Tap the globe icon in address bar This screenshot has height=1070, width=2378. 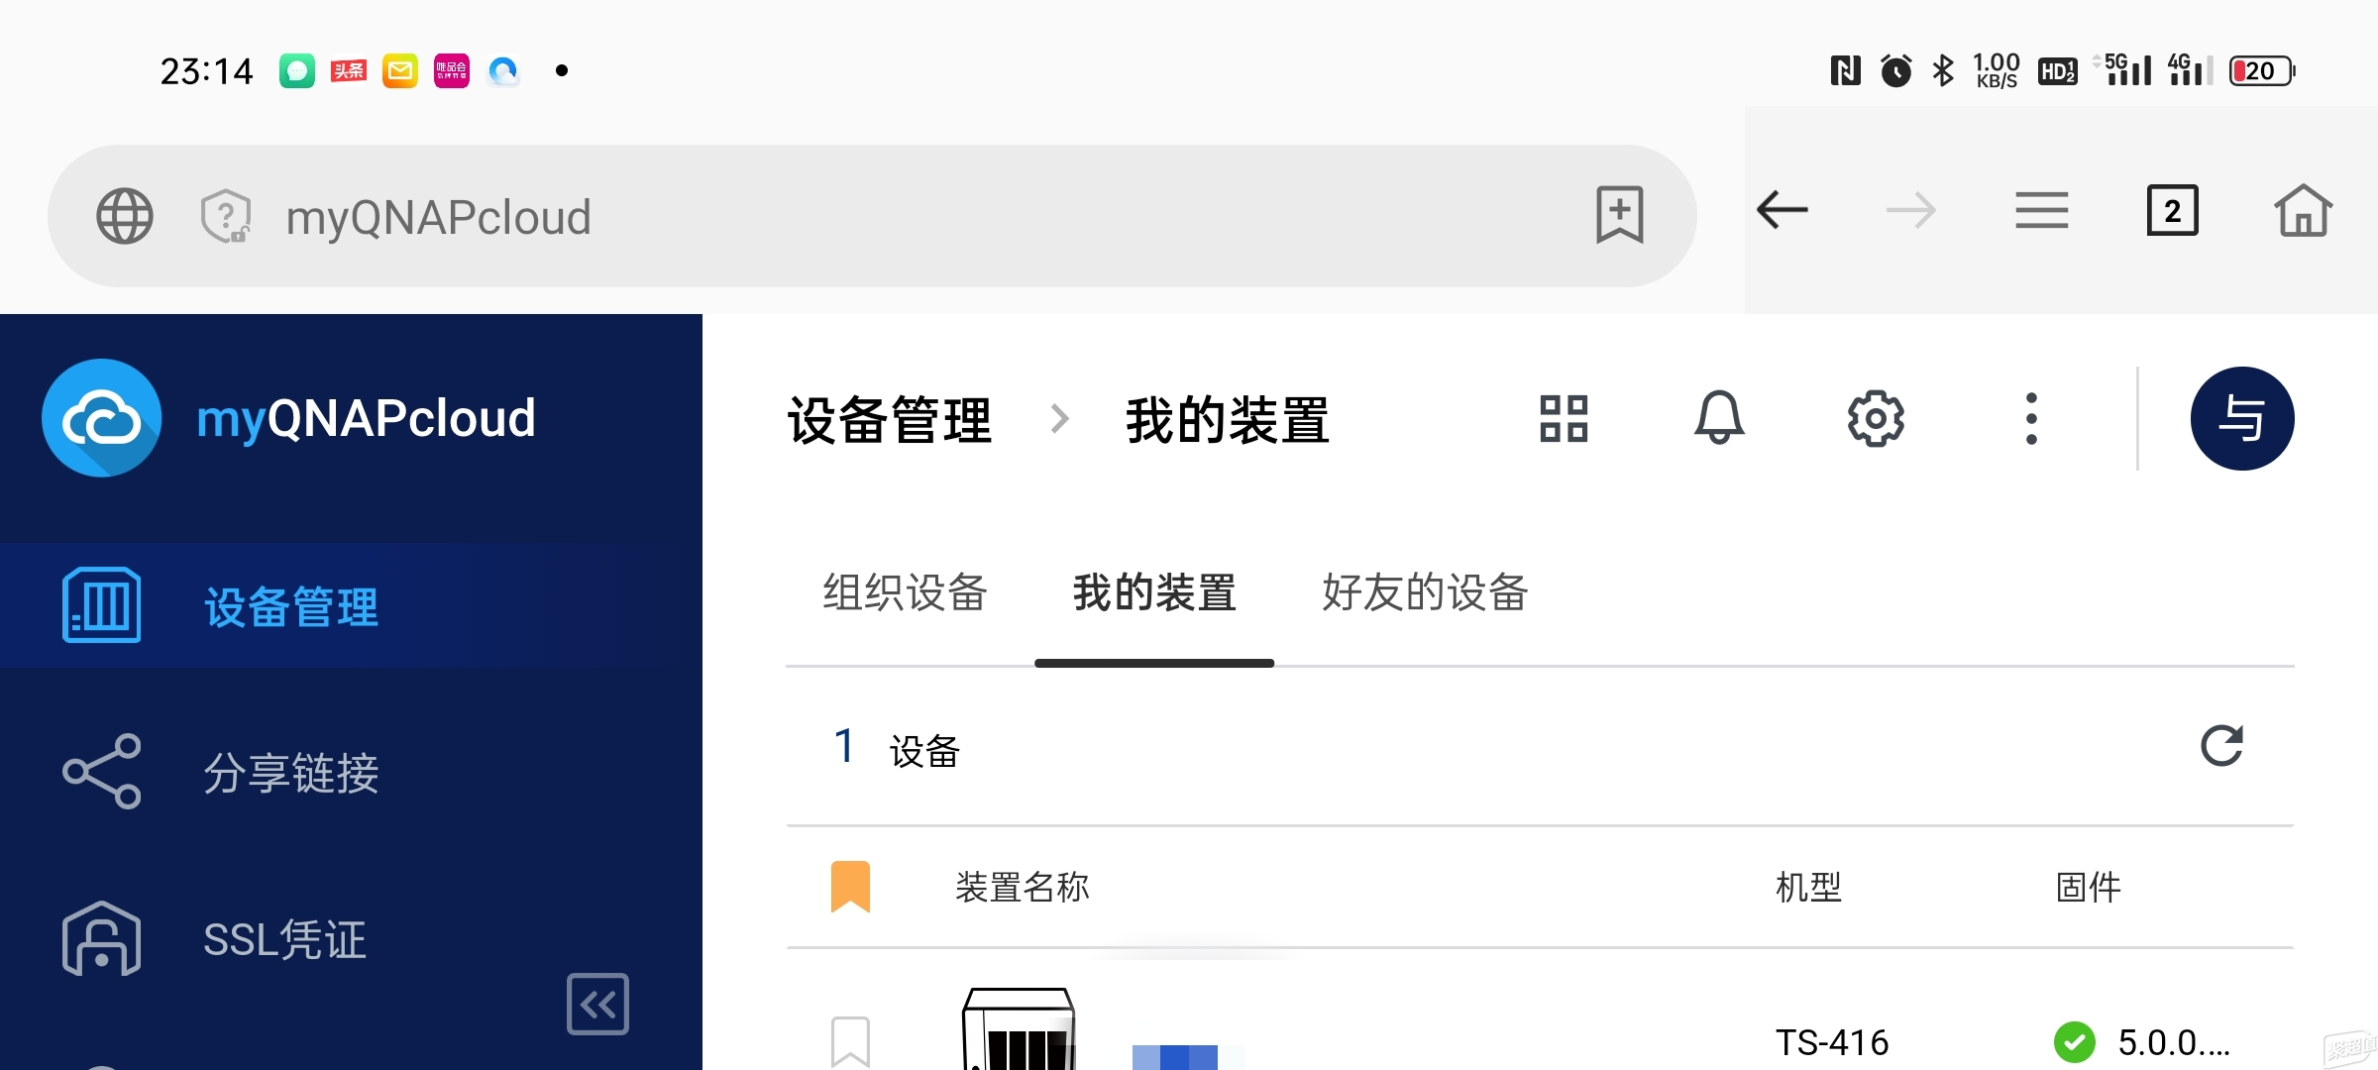point(125,216)
